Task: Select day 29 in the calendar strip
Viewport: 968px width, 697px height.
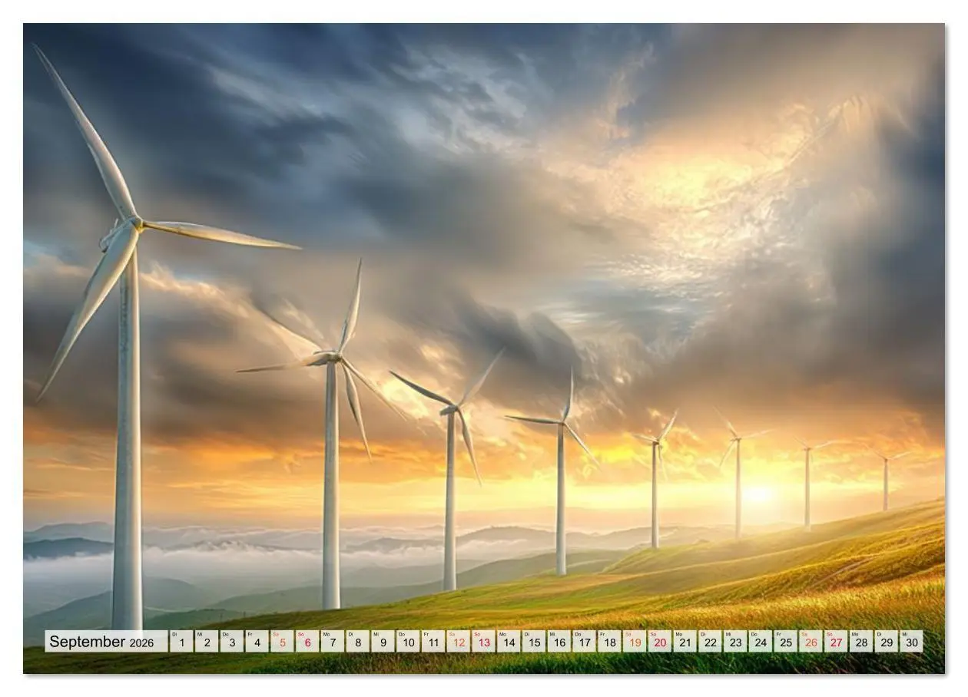Action: pyautogui.click(x=887, y=642)
